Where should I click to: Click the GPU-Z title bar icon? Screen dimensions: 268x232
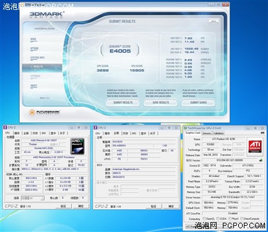[x=185, y=128]
